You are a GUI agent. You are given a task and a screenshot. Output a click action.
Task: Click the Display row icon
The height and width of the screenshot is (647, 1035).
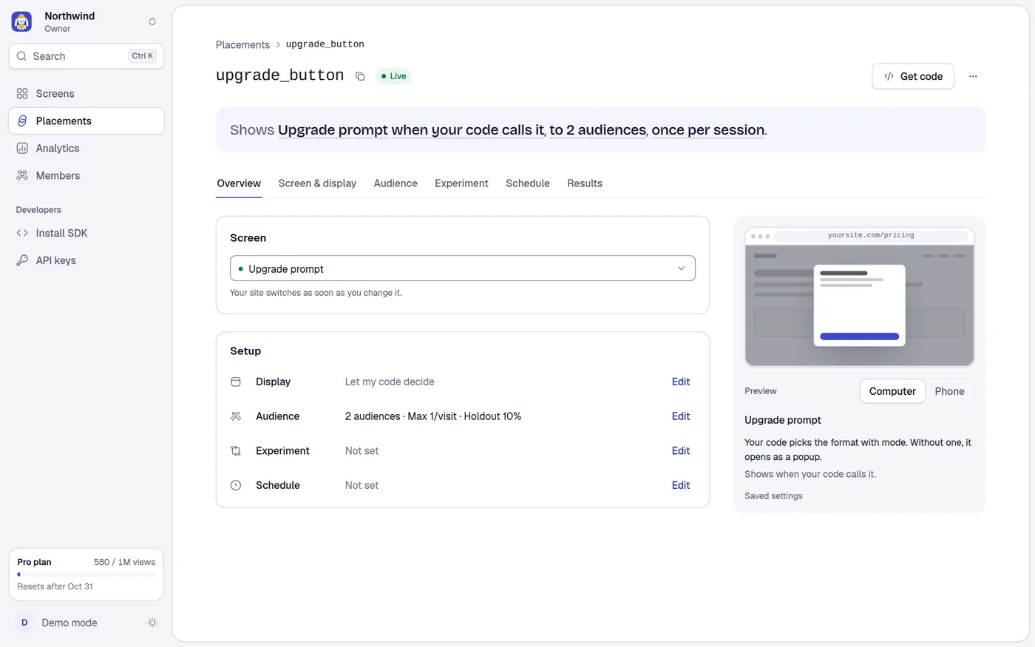click(236, 382)
